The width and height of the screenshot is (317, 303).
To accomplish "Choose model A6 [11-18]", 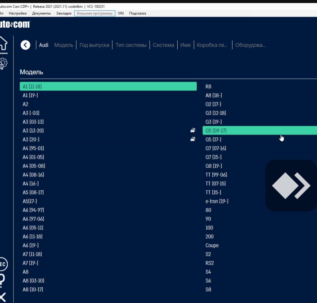I will 108,237.
